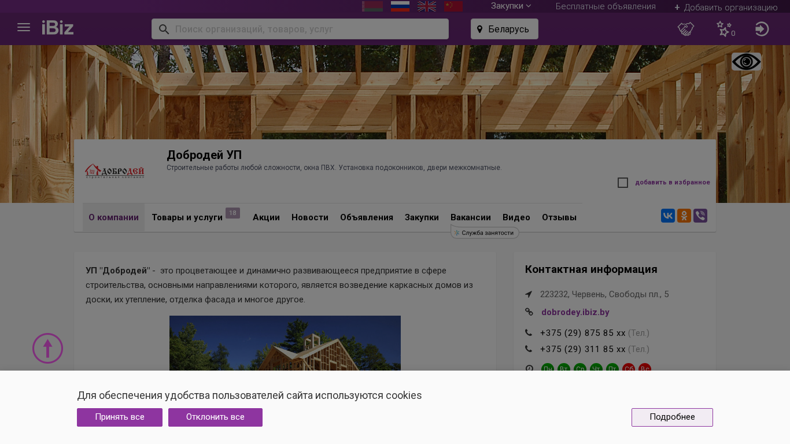Open the favorites stars icon
This screenshot has width=790, height=444.
[723, 29]
